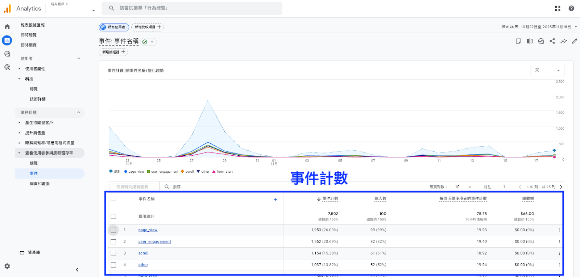Tick the checkbox on the 費用總計 row
Screen dimensions: 580x277
point(113,217)
